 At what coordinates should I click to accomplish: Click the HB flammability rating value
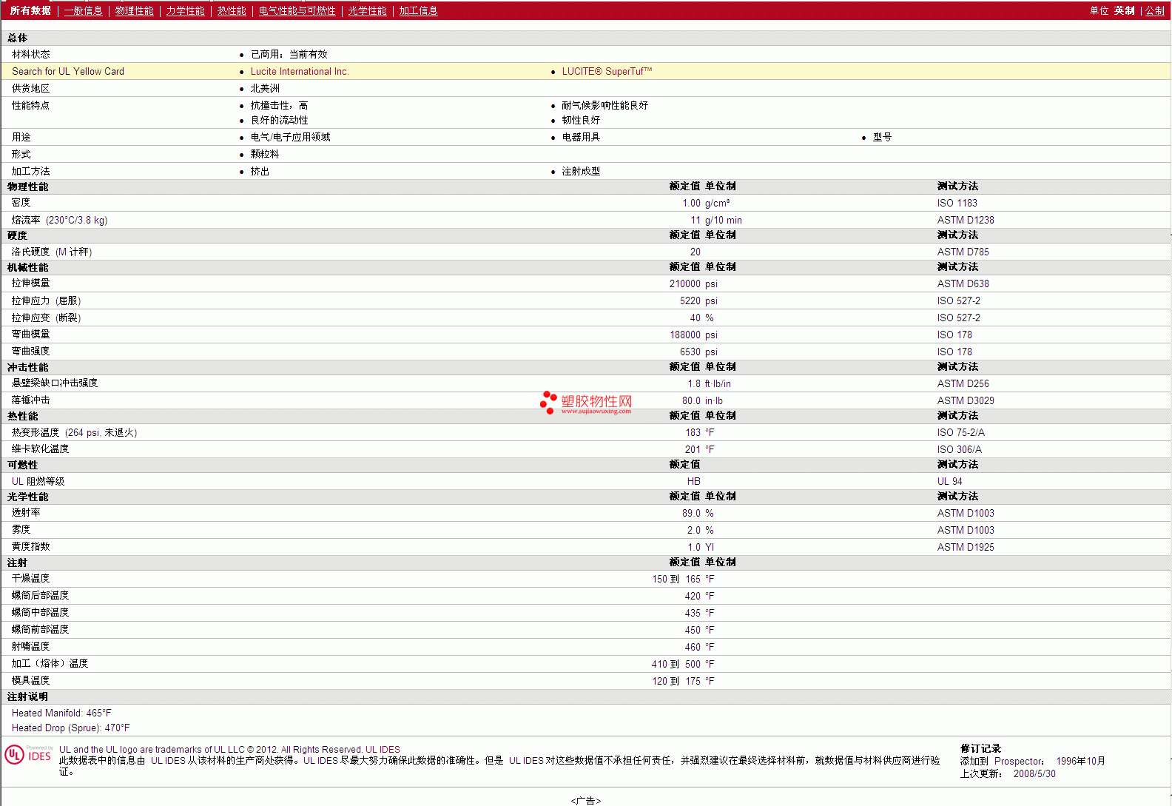click(694, 481)
